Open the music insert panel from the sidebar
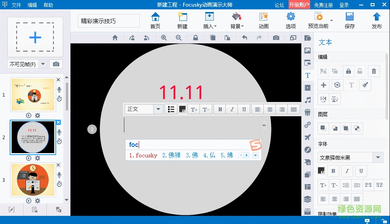 308,99
